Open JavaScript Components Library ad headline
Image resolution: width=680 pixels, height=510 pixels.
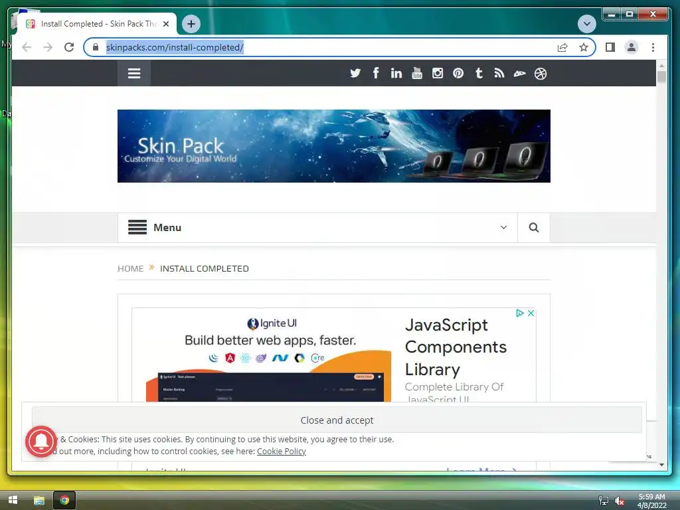point(456,347)
